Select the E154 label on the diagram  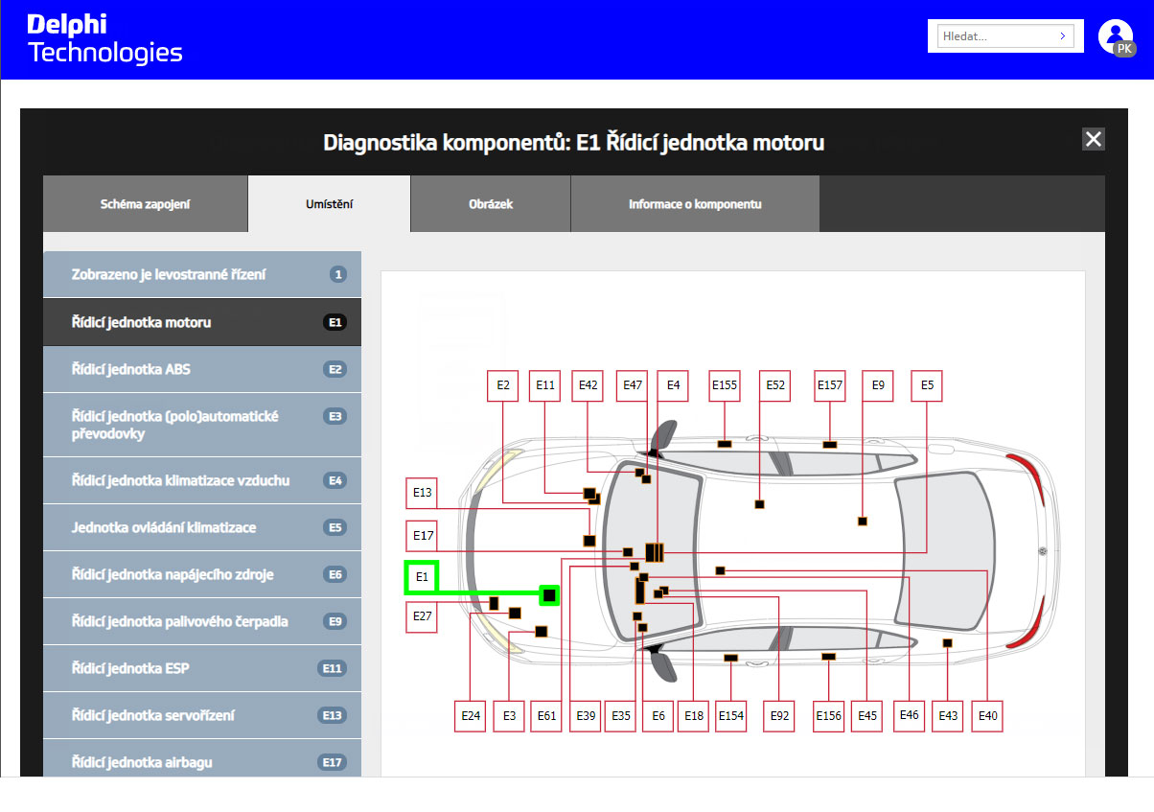click(x=731, y=716)
